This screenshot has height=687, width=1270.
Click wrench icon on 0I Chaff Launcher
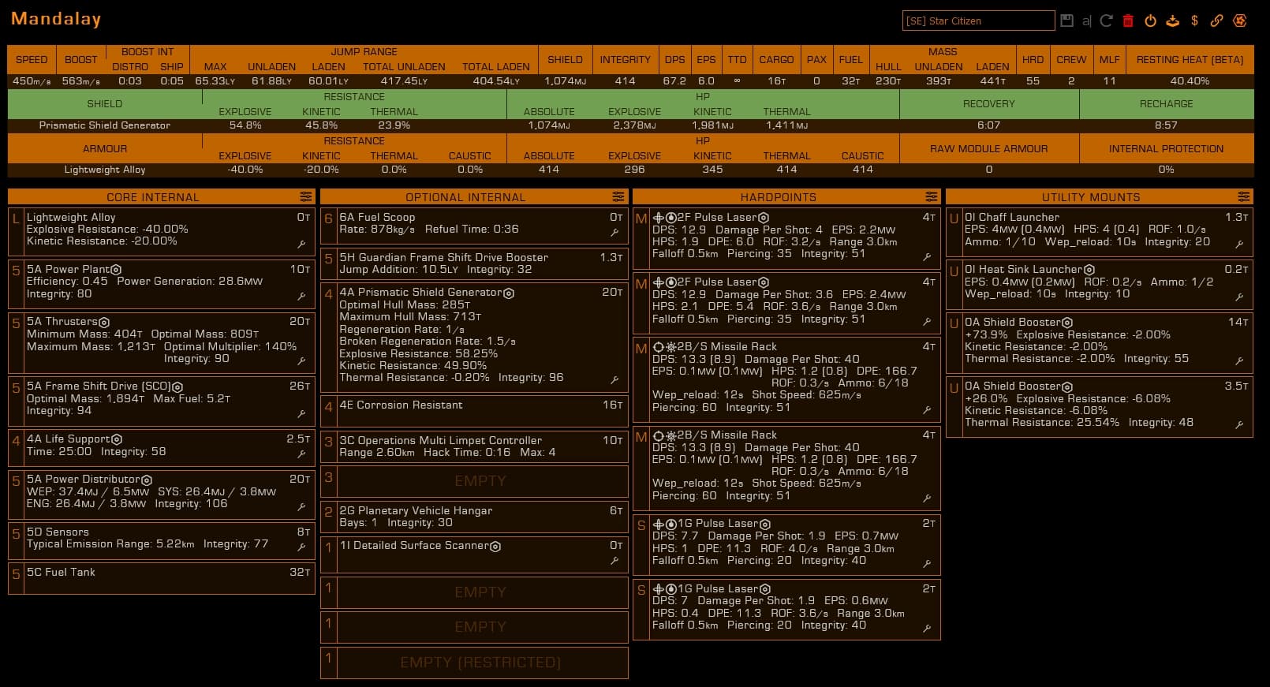[1239, 245]
